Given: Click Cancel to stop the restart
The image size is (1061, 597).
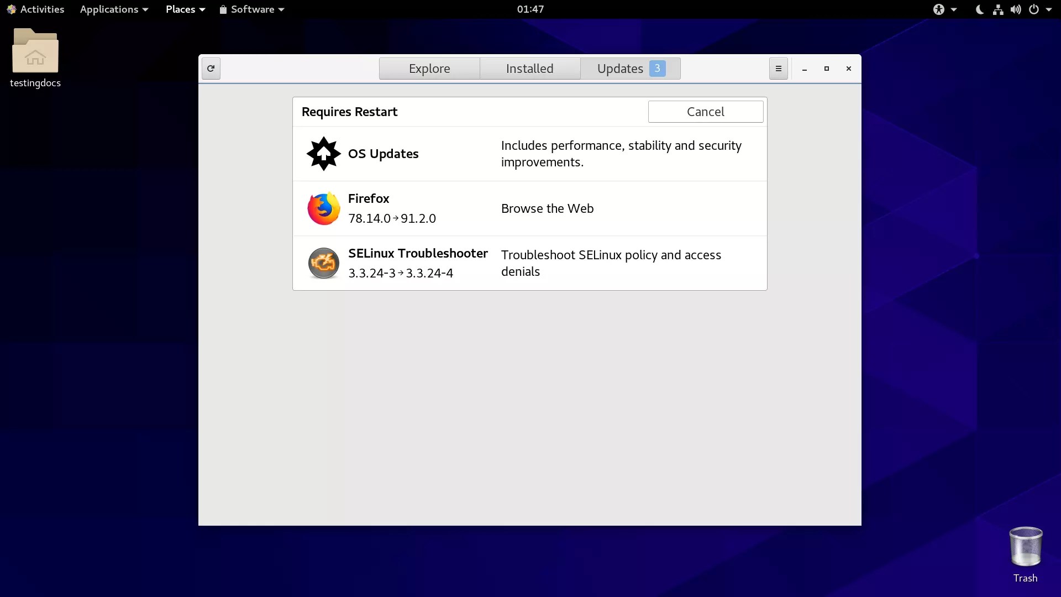Looking at the screenshot, I should point(705,111).
